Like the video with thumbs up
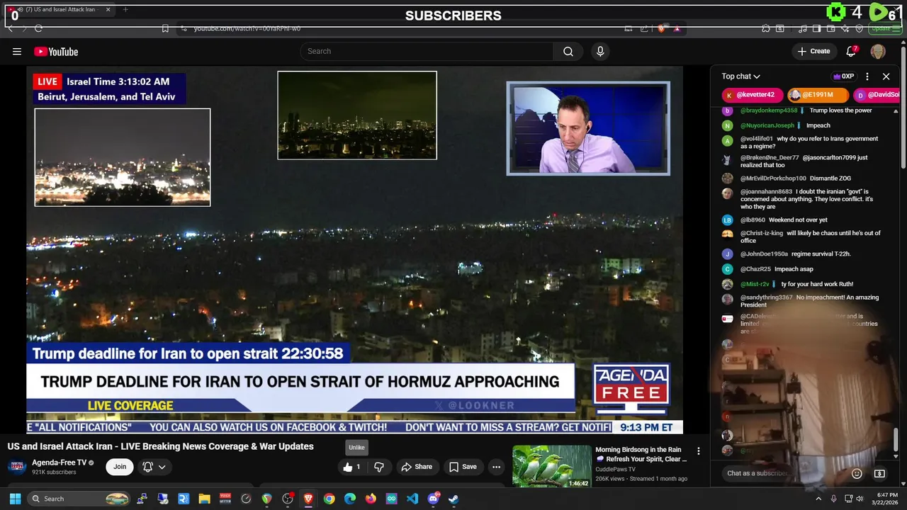The image size is (907, 510). tap(352, 467)
